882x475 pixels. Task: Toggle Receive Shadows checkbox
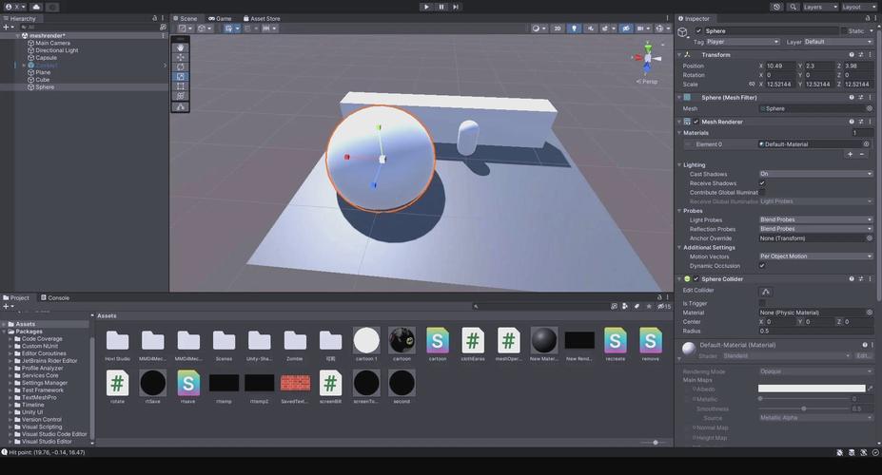click(x=762, y=183)
